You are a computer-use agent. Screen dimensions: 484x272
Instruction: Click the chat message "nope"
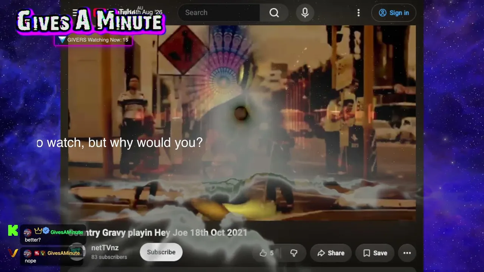point(31,261)
